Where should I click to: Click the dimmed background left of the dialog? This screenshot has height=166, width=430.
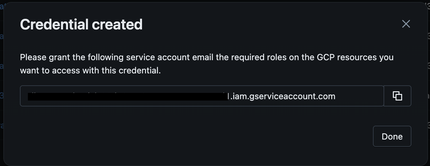[x=1, y=83]
